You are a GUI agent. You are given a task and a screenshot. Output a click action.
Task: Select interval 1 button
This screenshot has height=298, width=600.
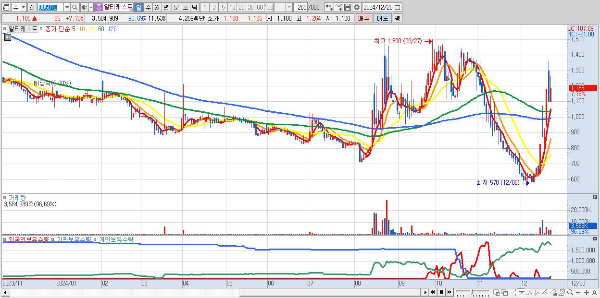[x=204, y=7]
